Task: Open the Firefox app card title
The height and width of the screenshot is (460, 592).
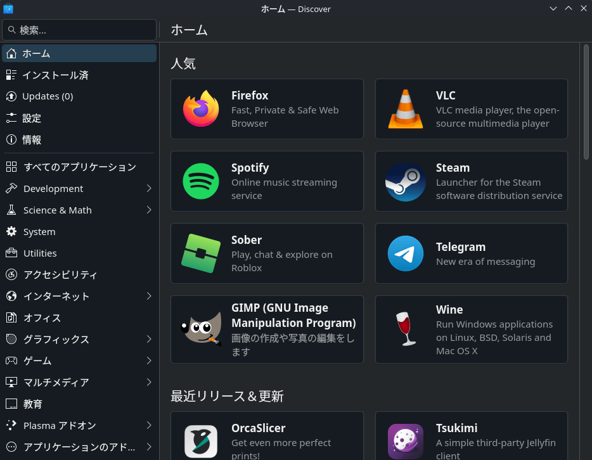Action: pyautogui.click(x=250, y=96)
